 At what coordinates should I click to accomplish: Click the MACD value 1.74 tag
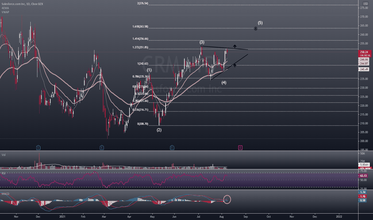[363, 192]
